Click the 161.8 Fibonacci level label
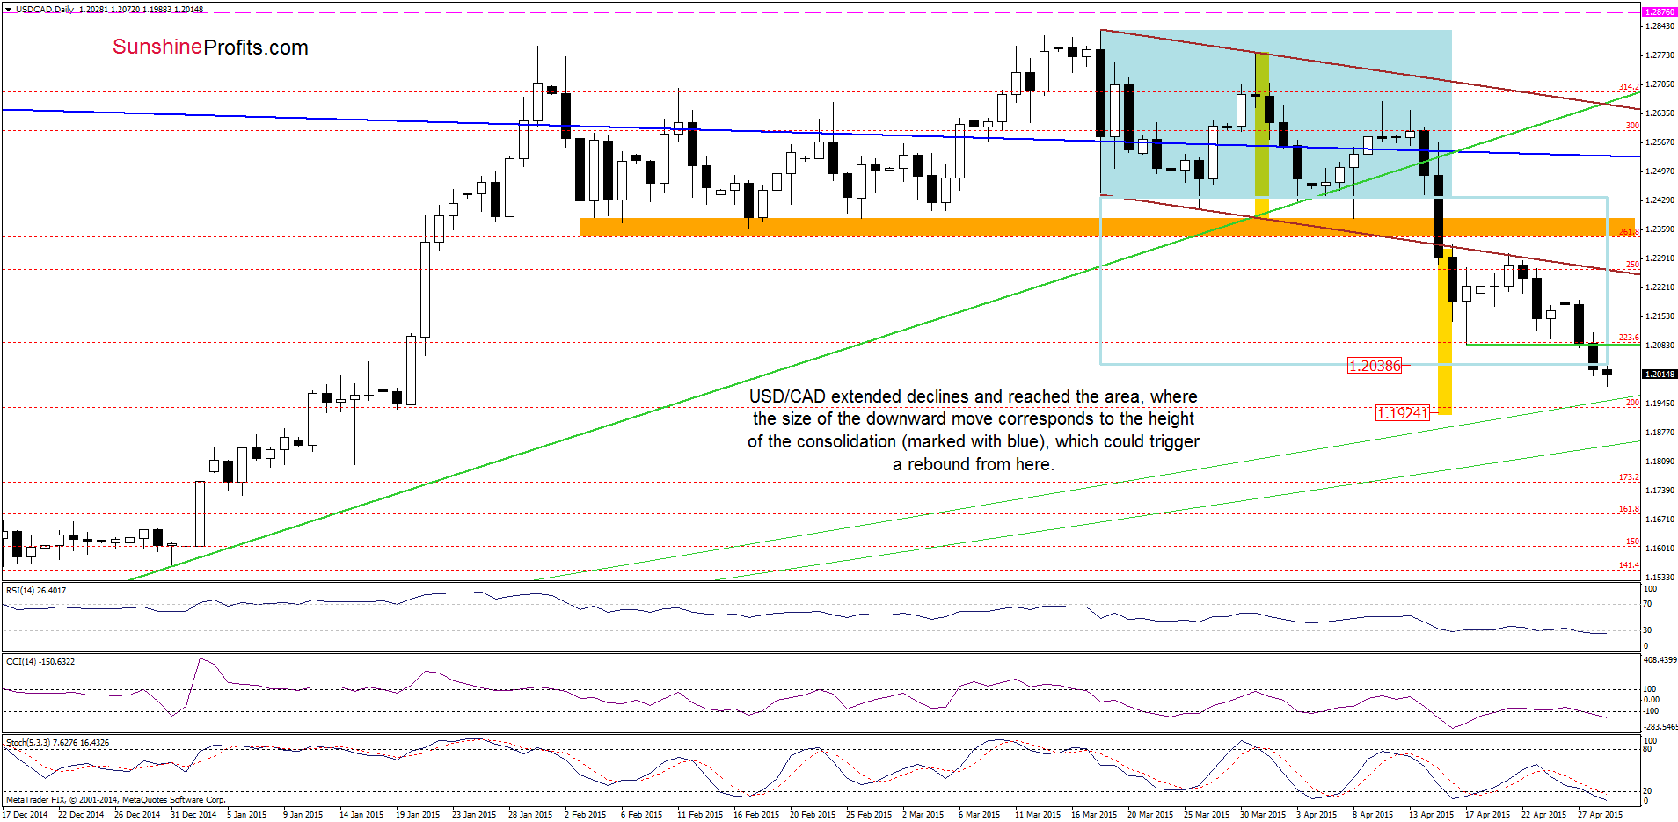 [1629, 509]
